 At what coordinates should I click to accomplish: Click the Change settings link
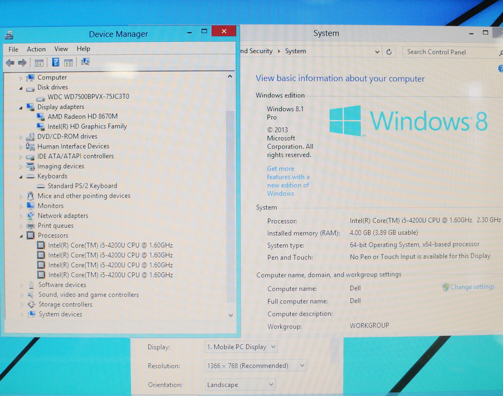pos(472,287)
